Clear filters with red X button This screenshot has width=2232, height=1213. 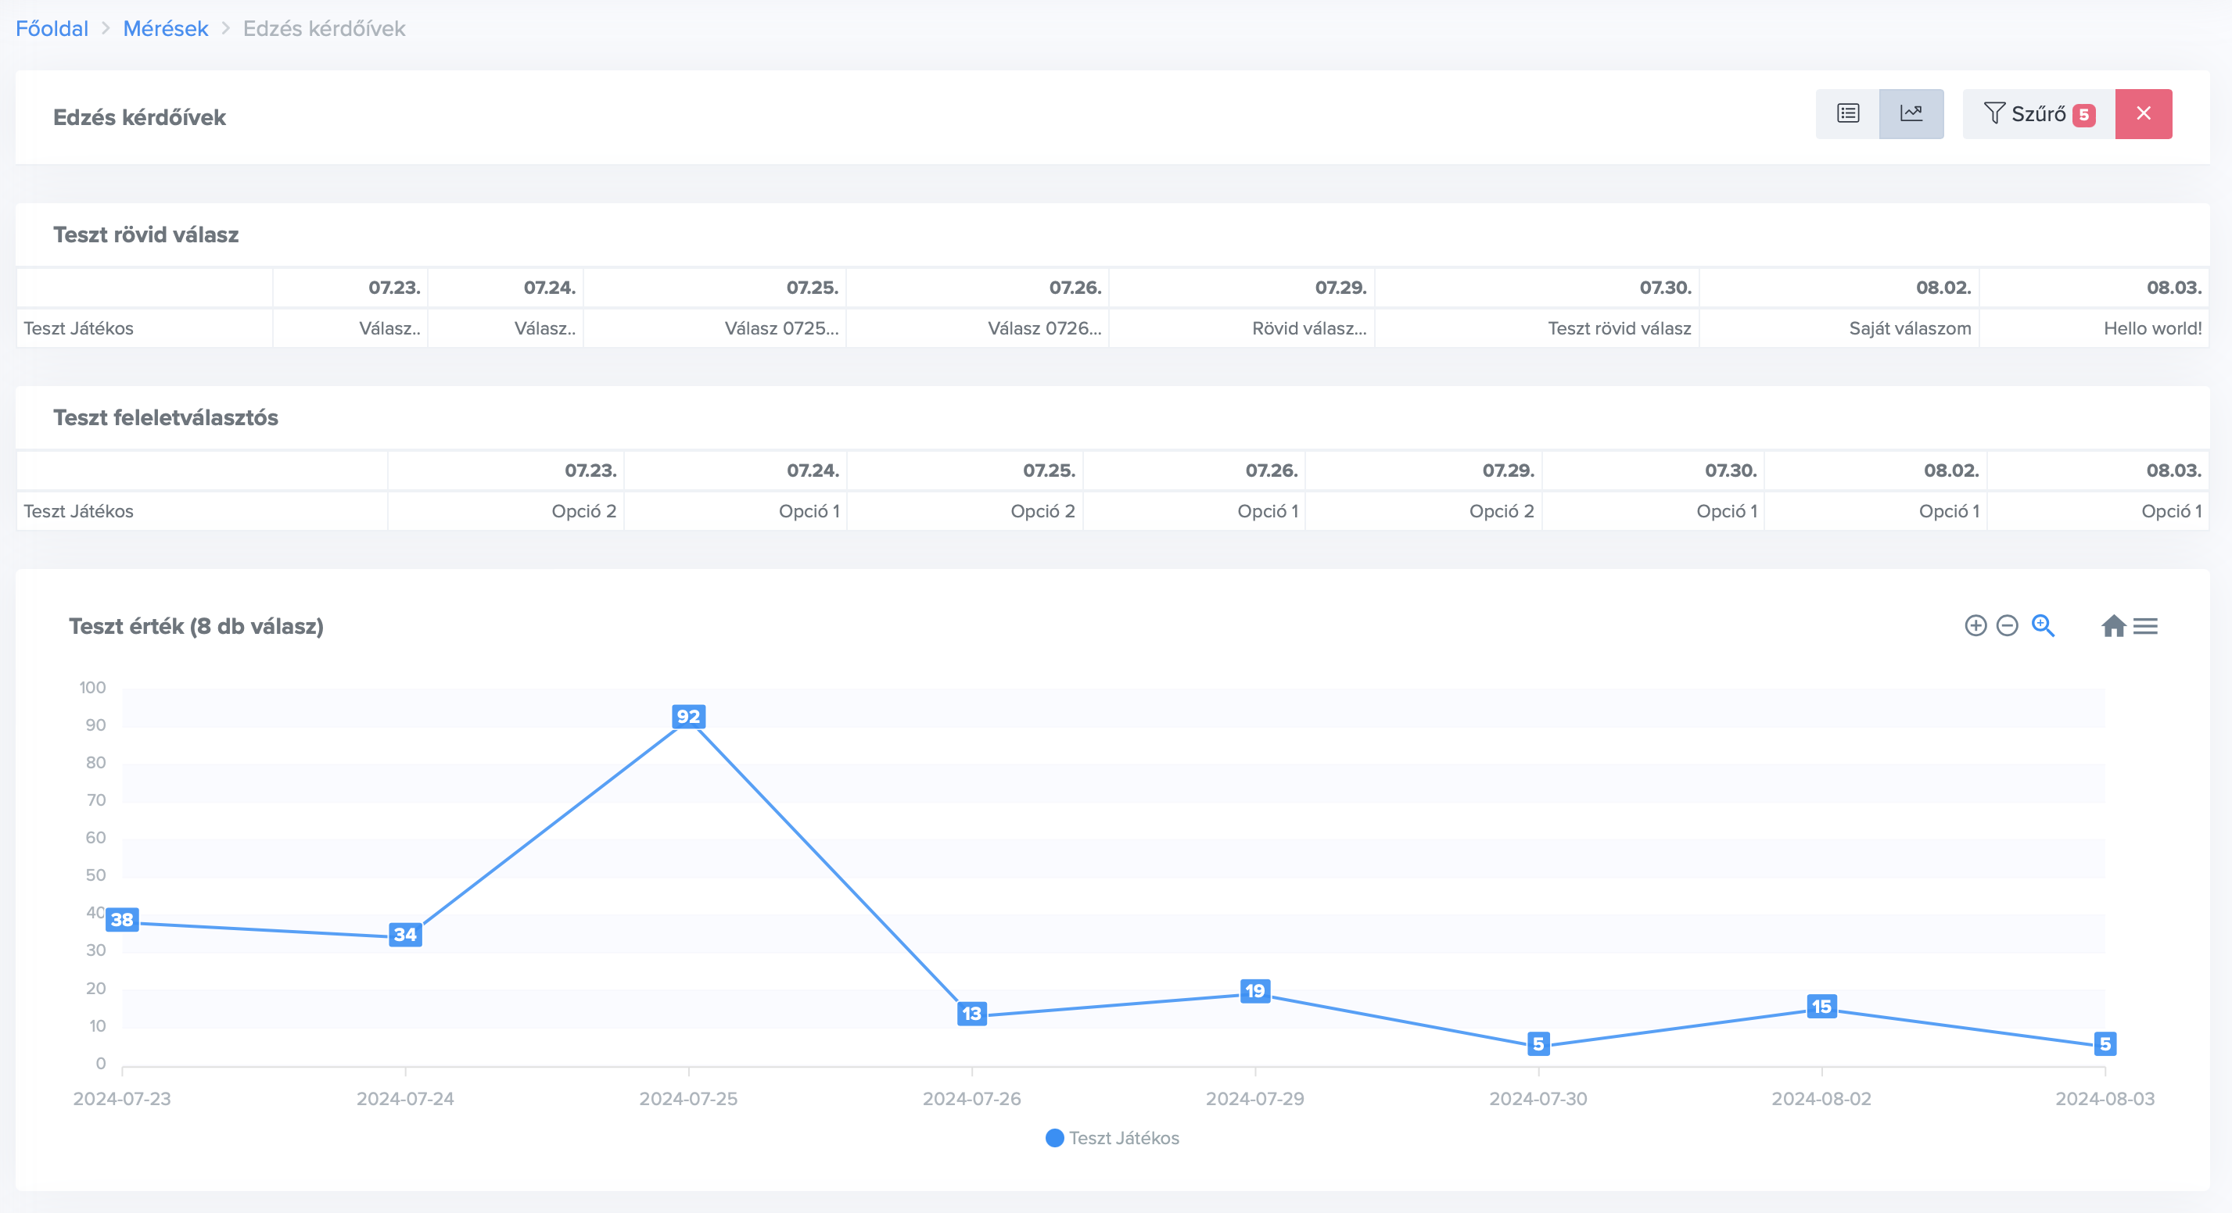tap(2143, 113)
